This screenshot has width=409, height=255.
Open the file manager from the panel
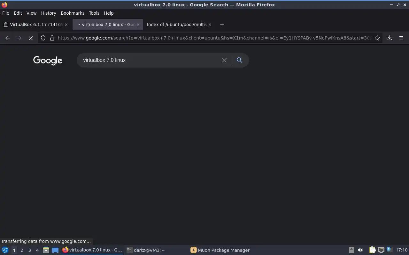(x=46, y=250)
